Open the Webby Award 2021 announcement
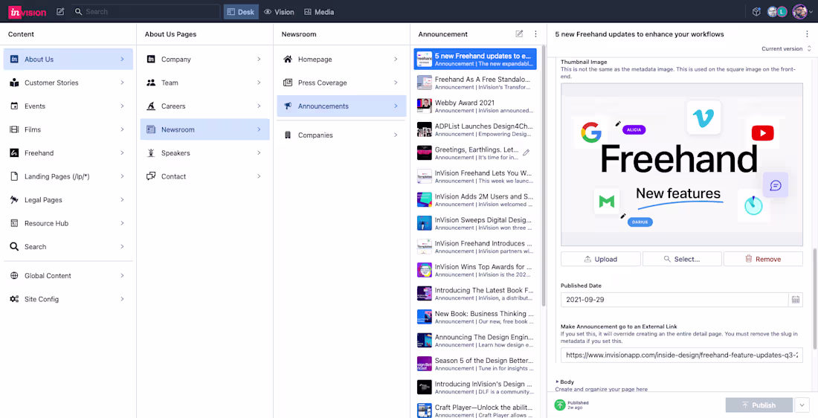This screenshot has width=818, height=418. coord(476,106)
